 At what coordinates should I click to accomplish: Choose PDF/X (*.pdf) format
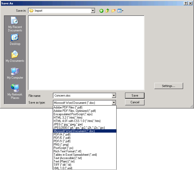tap(85, 141)
